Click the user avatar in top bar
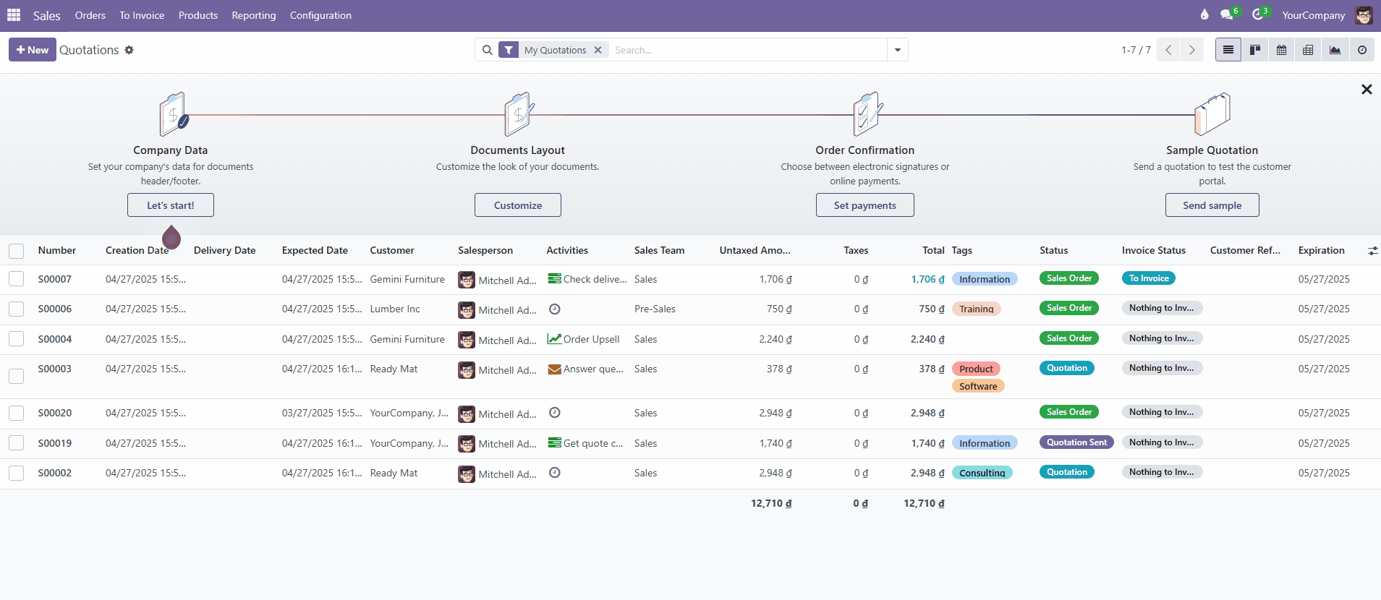 pyautogui.click(x=1364, y=15)
